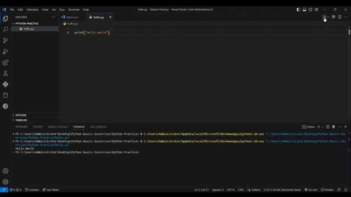Screen dimensions: 351x197
Task: Open the Explorer view in activity bar
Action: (x=5, y=19)
